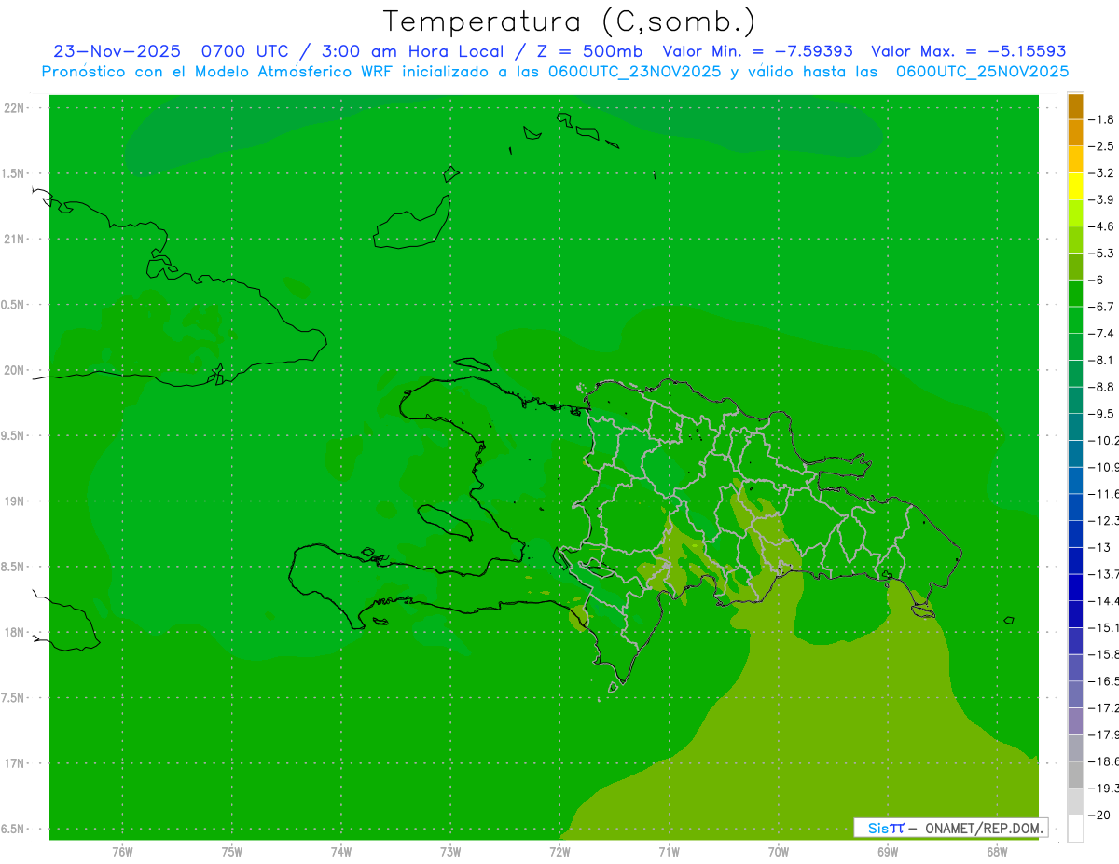Image resolution: width=1119 pixels, height=864 pixels.
Task: Click the "-14.4" colorbar label
Action: (1106, 601)
